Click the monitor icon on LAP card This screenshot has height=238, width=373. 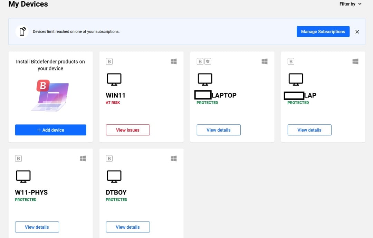tap(296, 79)
